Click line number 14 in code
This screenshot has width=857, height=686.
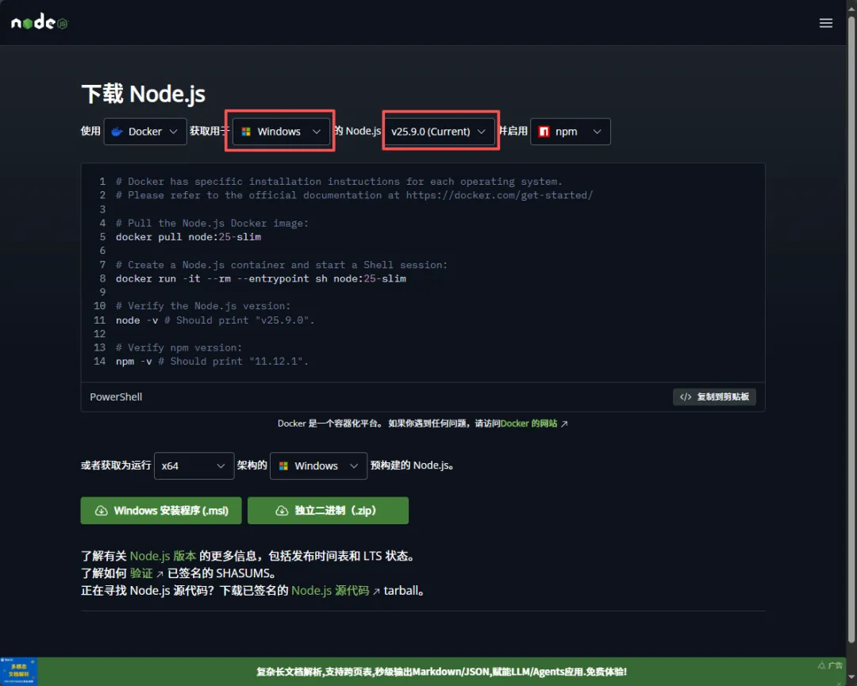tap(100, 362)
